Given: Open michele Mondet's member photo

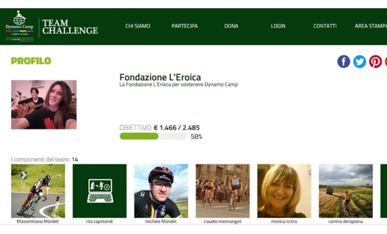Looking at the screenshot, I should click(161, 191).
